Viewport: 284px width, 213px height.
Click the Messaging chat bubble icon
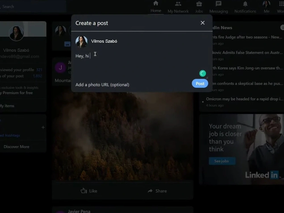218,4
